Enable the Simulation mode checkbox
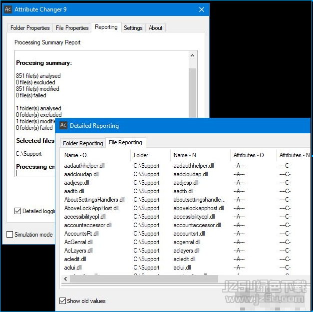This screenshot has width=313, height=312. click(x=10, y=234)
